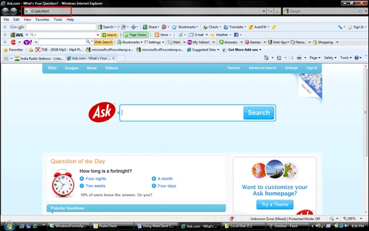
Task: Open the Edit menu
Action: click(17, 19)
